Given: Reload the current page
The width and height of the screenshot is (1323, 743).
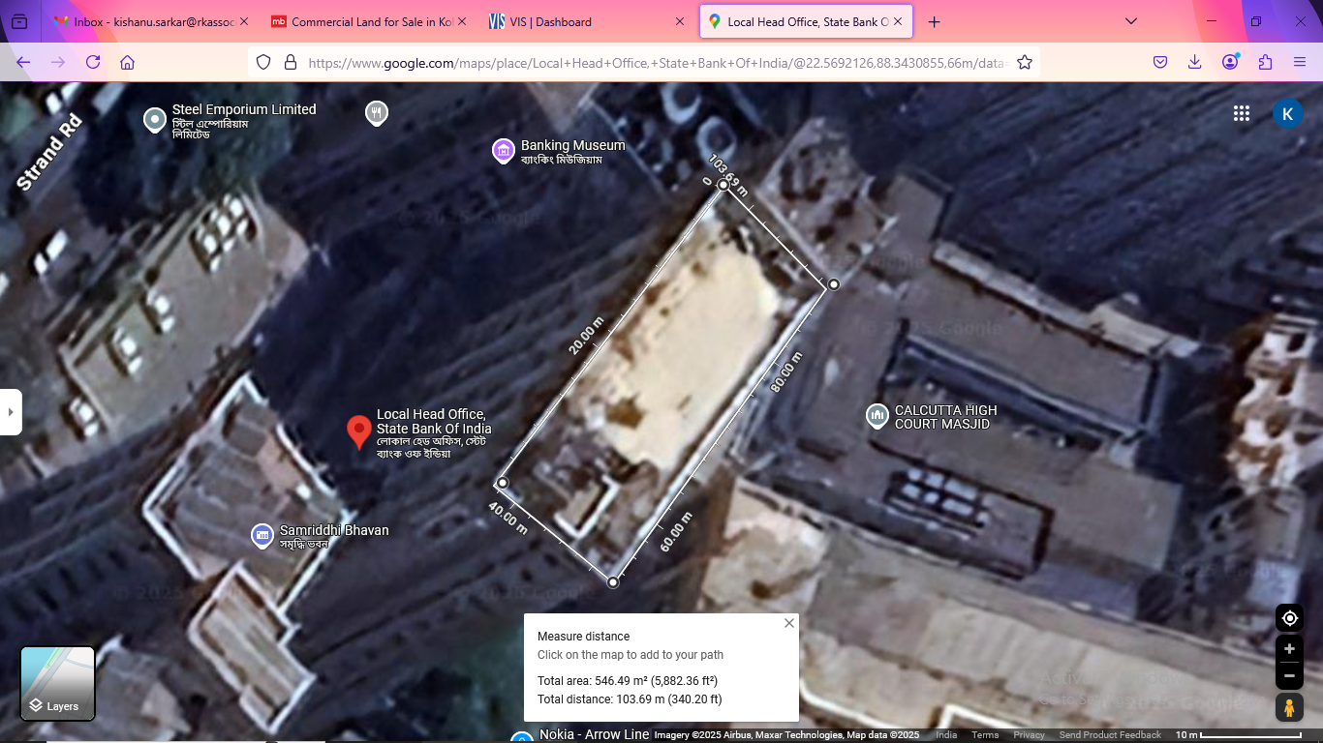Looking at the screenshot, I should click(x=93, y=62).
